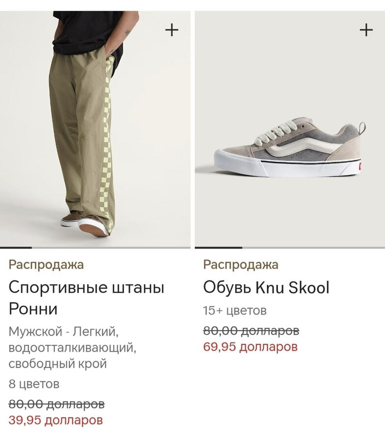Image resolution: width=385 pixels, height=441 pixels.
Task: Select the Распродажа label above Спортивные штаны
Action: coord(46,265)
